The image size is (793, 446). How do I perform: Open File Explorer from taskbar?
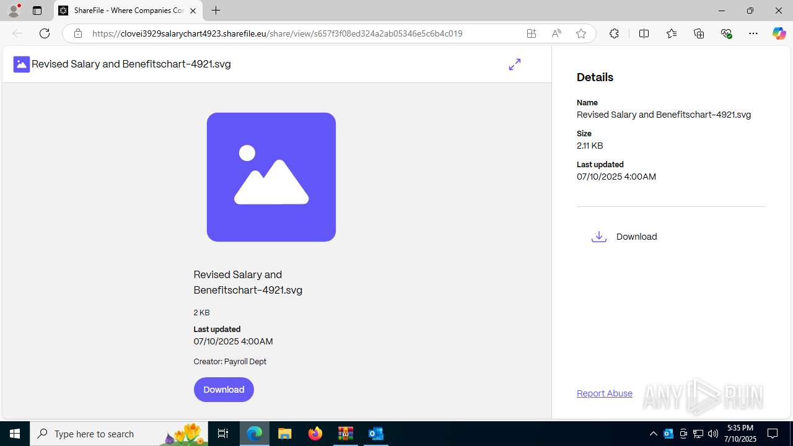285,434
